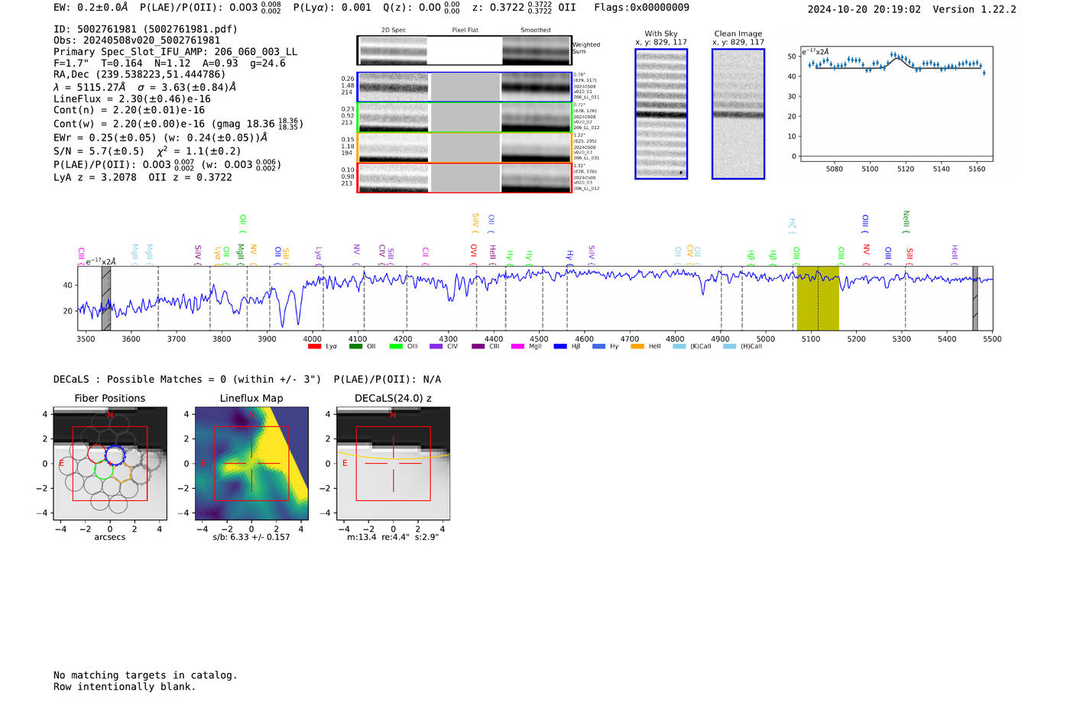Click the yellow highlighted band in the full spectrum

pos(818,298)
